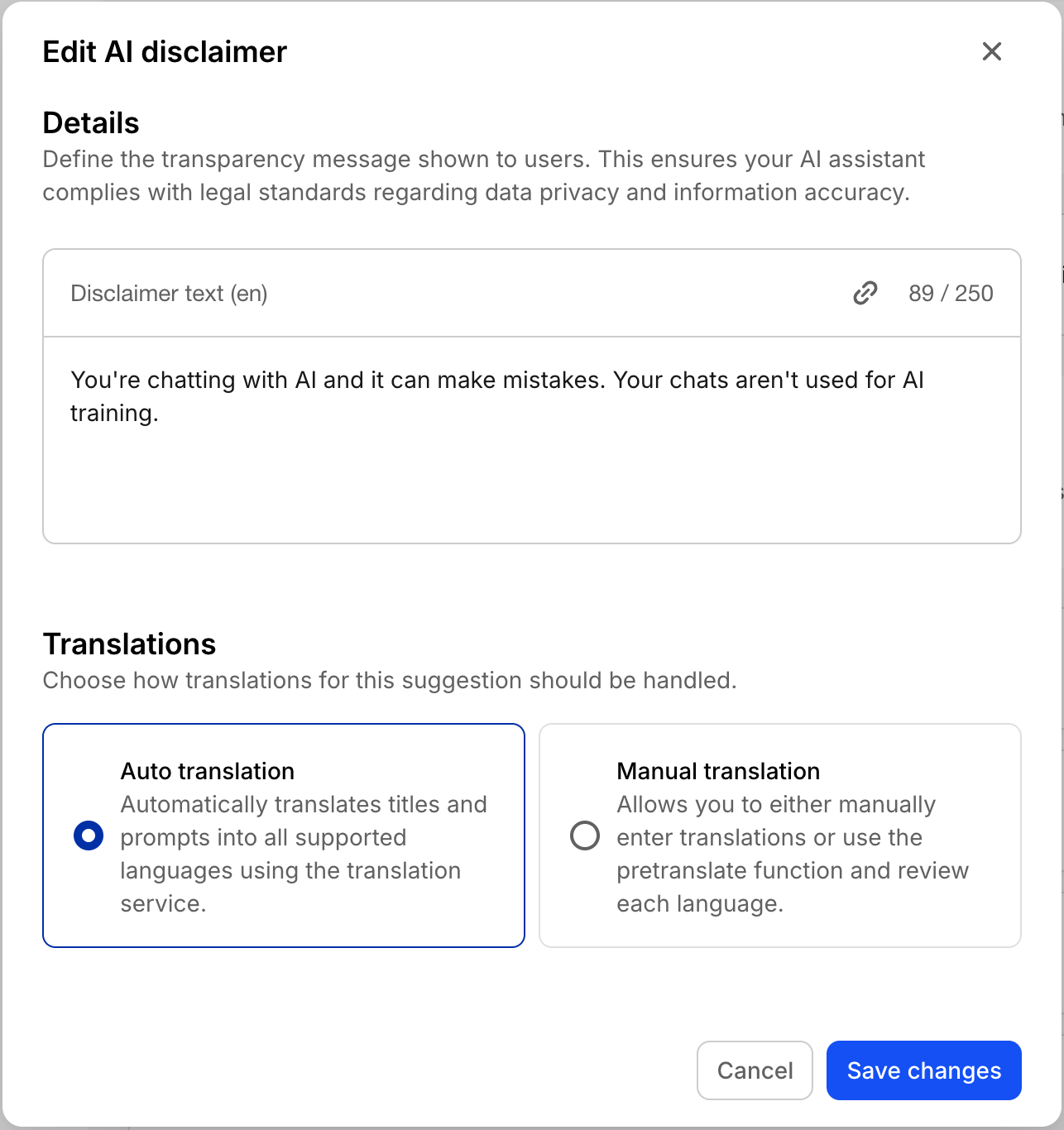Click the transparency message description paragraph

pos(484,175)
